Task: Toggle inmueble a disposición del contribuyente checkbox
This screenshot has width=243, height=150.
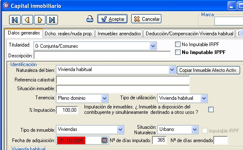Action: pos(211,109)
